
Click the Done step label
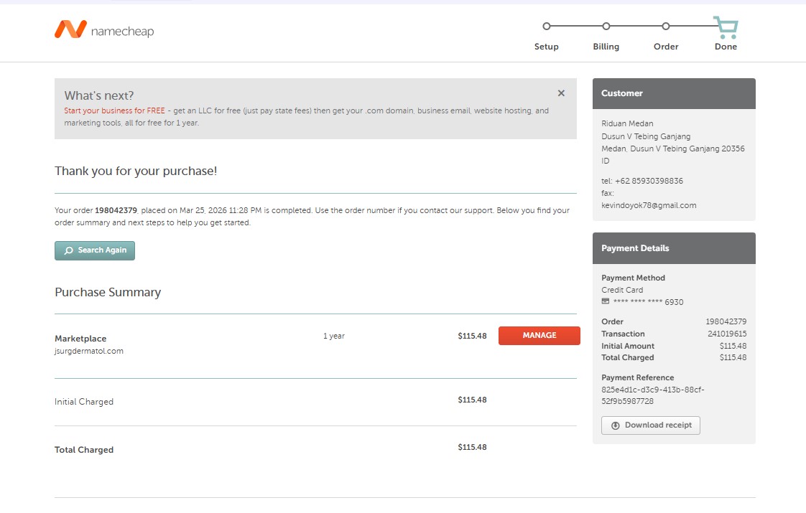726,47
